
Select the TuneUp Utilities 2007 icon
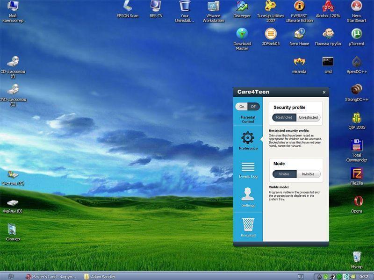271,11
